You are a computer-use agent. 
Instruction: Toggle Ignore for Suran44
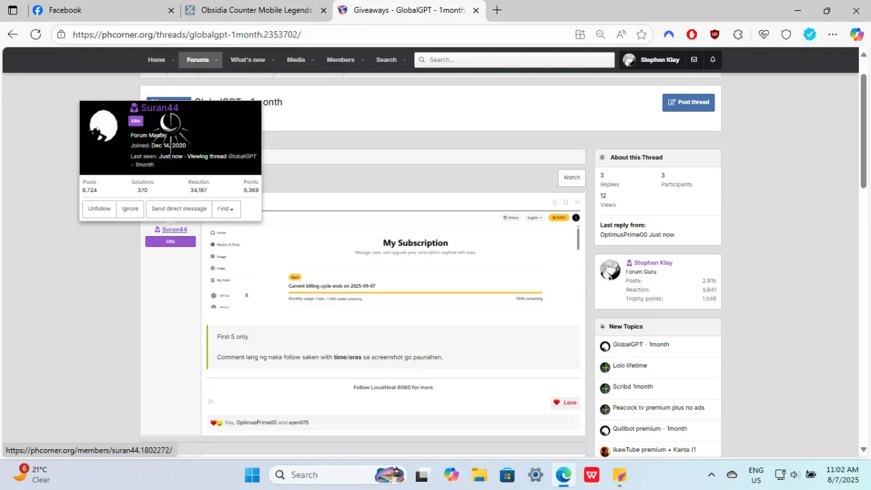click(130, 209)
